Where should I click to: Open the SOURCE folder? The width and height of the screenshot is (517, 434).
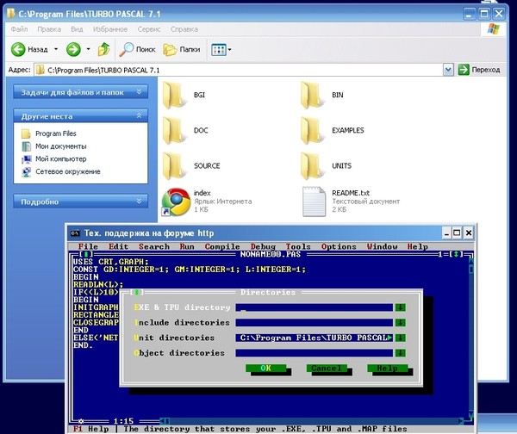click(x=173, y=165)
